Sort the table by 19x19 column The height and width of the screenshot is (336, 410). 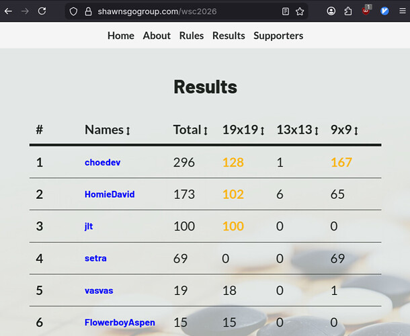point(243,130)
